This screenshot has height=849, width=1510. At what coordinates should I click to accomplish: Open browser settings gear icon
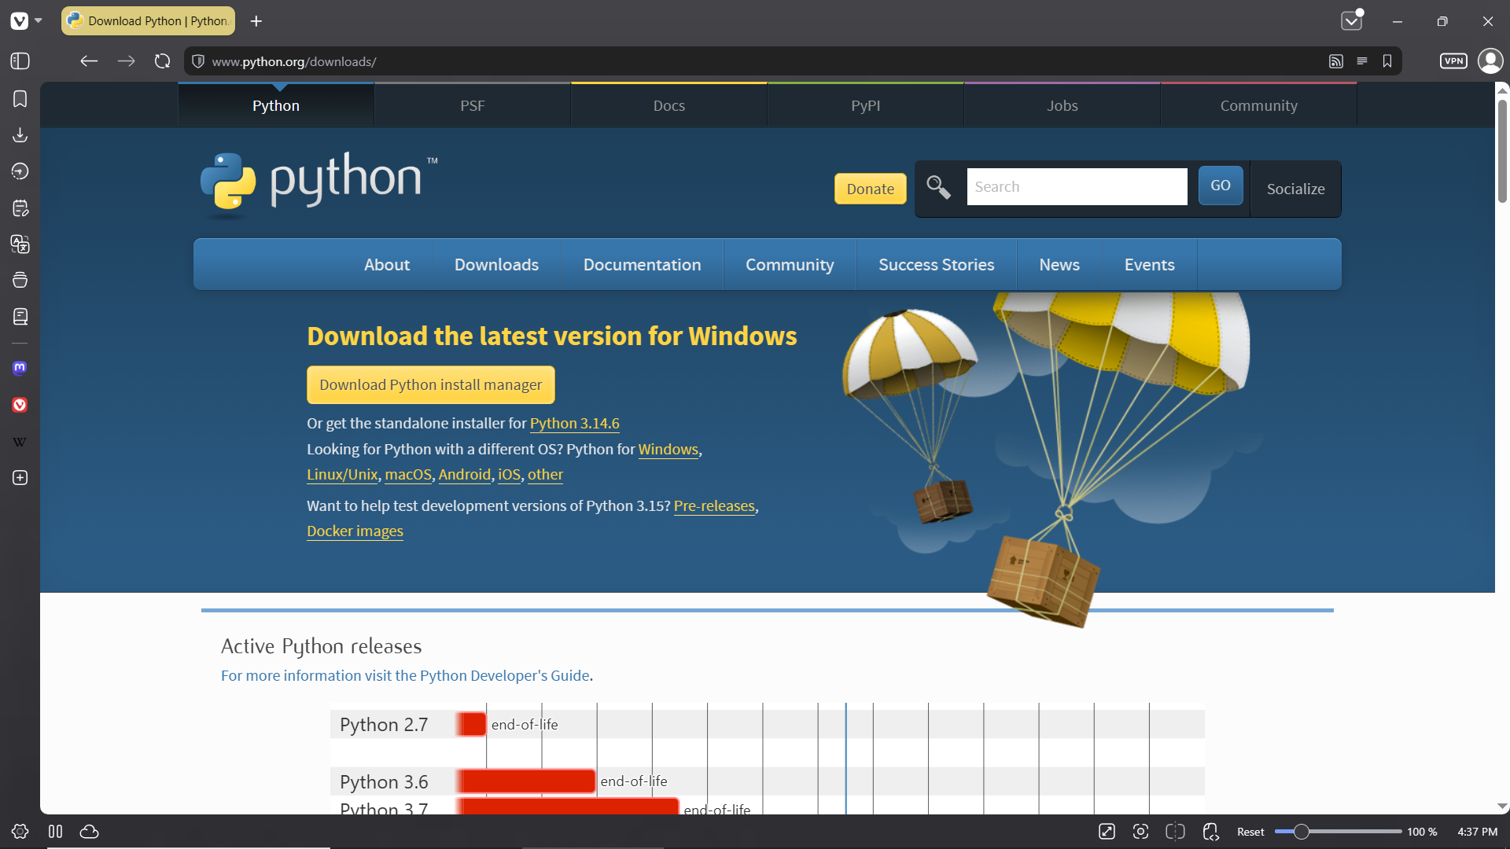click(x=20, y=832)
